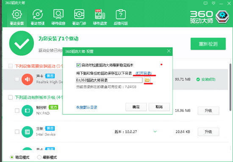This screenshot has width=233, height=162.
Task: Click the 兼容 tag beside 声卡
Action: pyautogui.click(x=50, y=76)
